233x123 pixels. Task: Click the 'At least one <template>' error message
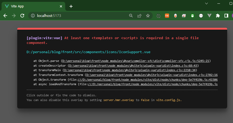click(113, 40)
